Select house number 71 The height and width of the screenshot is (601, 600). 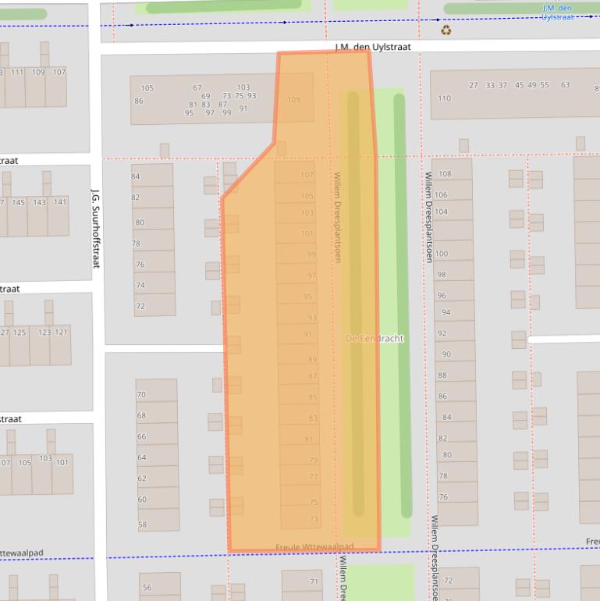[314, 581]
